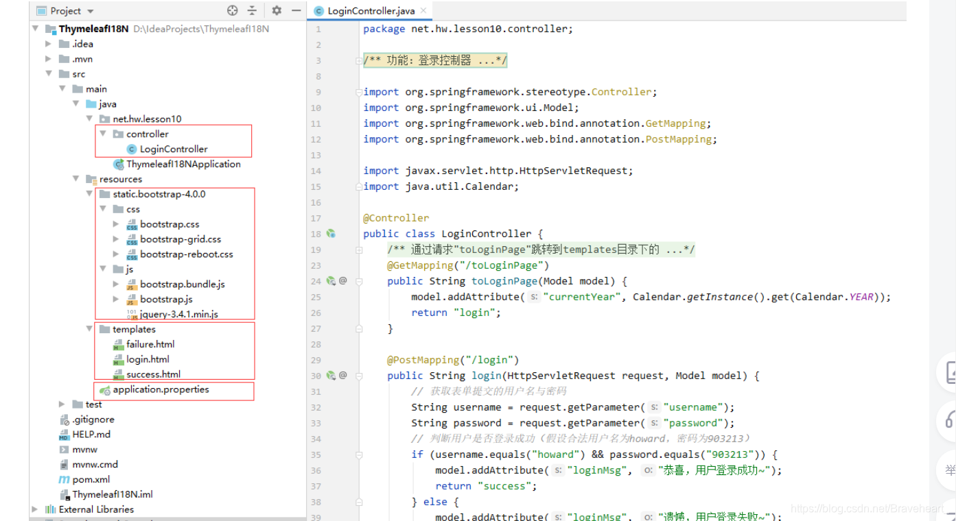The image size is (956, 521).
Task: Select ThymeleafI18N.iml file
Action: click(x=106, y=495)
